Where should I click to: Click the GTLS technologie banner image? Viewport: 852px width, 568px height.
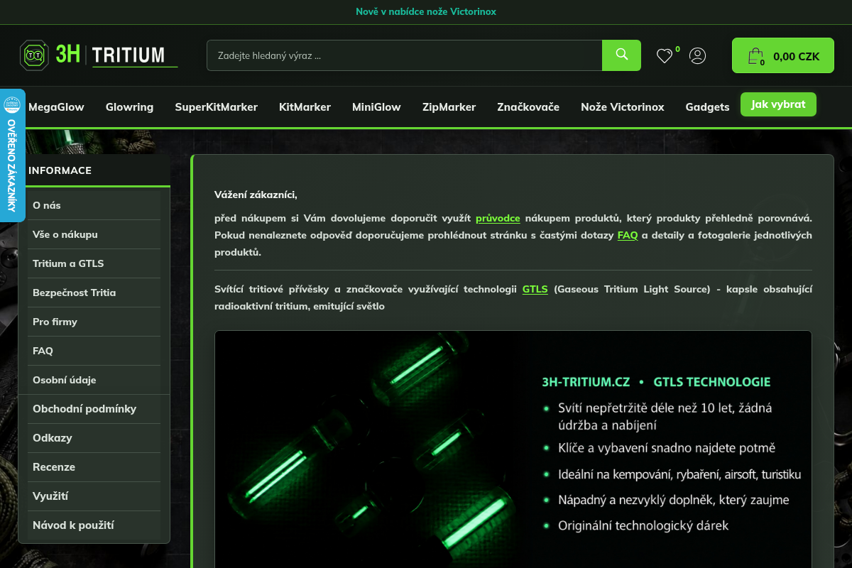[x=513, y=449]
